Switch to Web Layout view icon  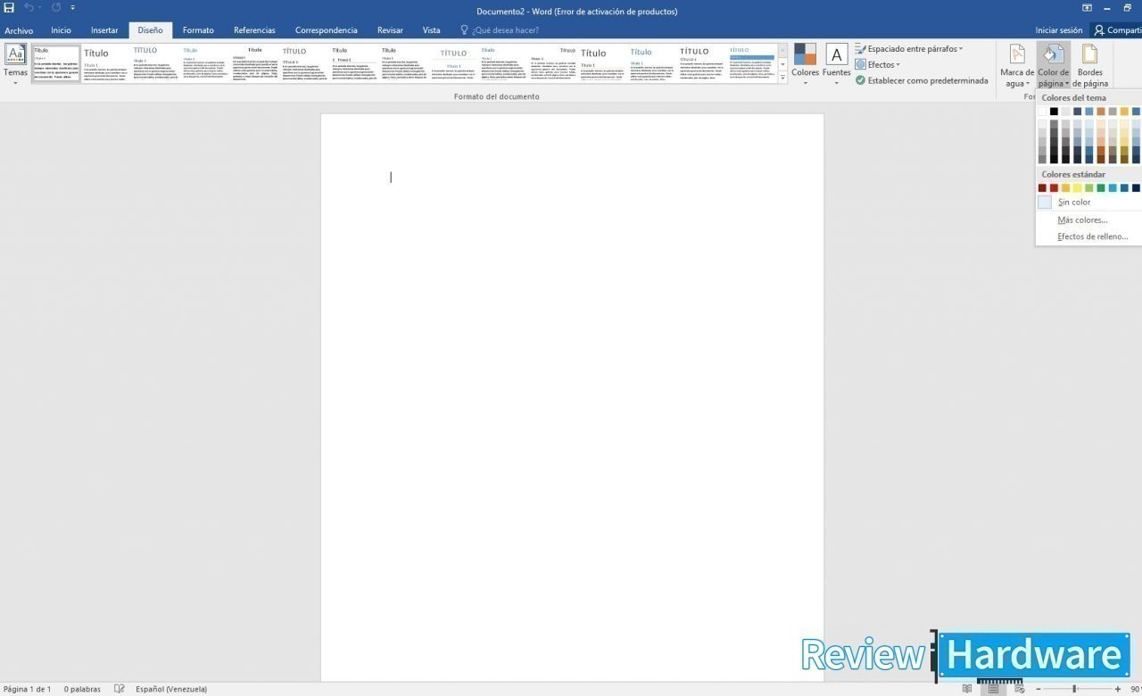click(x=1019, y=689)
